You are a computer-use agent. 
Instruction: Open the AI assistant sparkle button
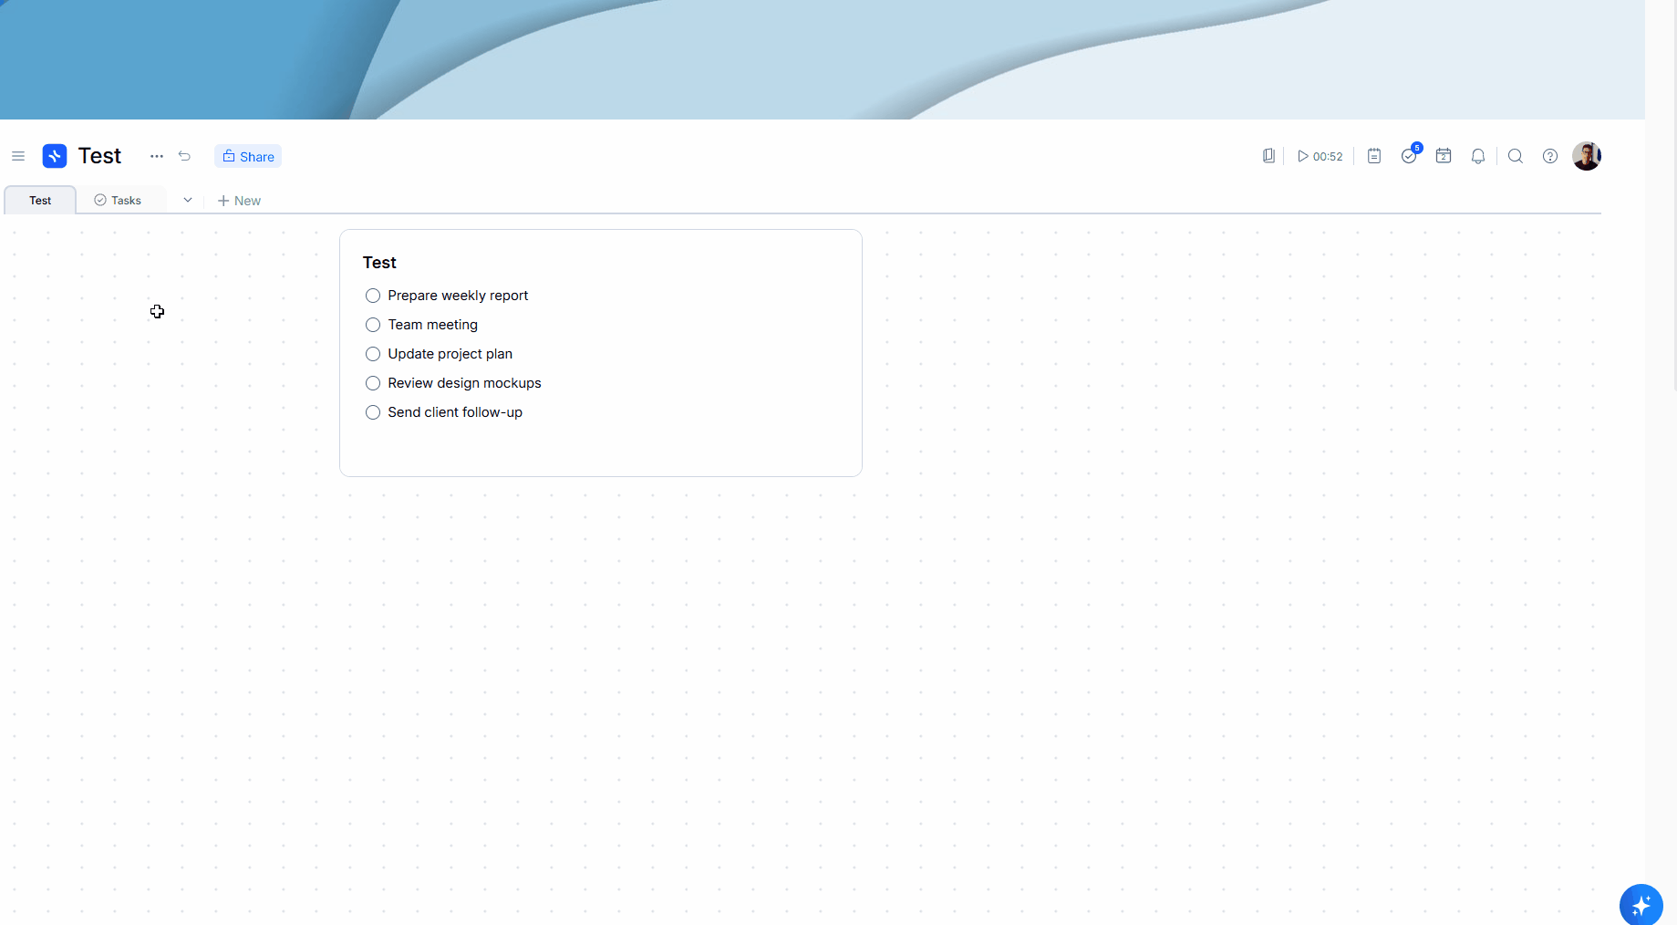tap(1641, 905)
